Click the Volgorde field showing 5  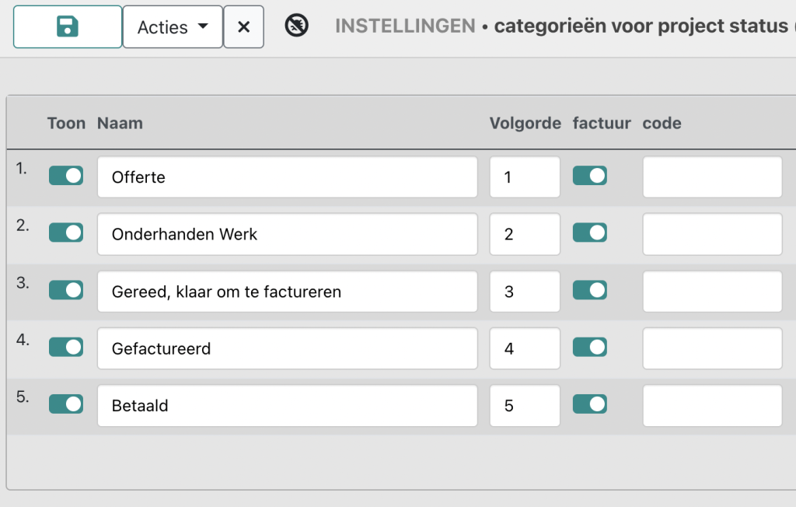tap(524, 405)
